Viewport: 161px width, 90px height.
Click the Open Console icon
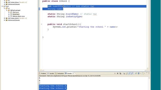[143, 73]
